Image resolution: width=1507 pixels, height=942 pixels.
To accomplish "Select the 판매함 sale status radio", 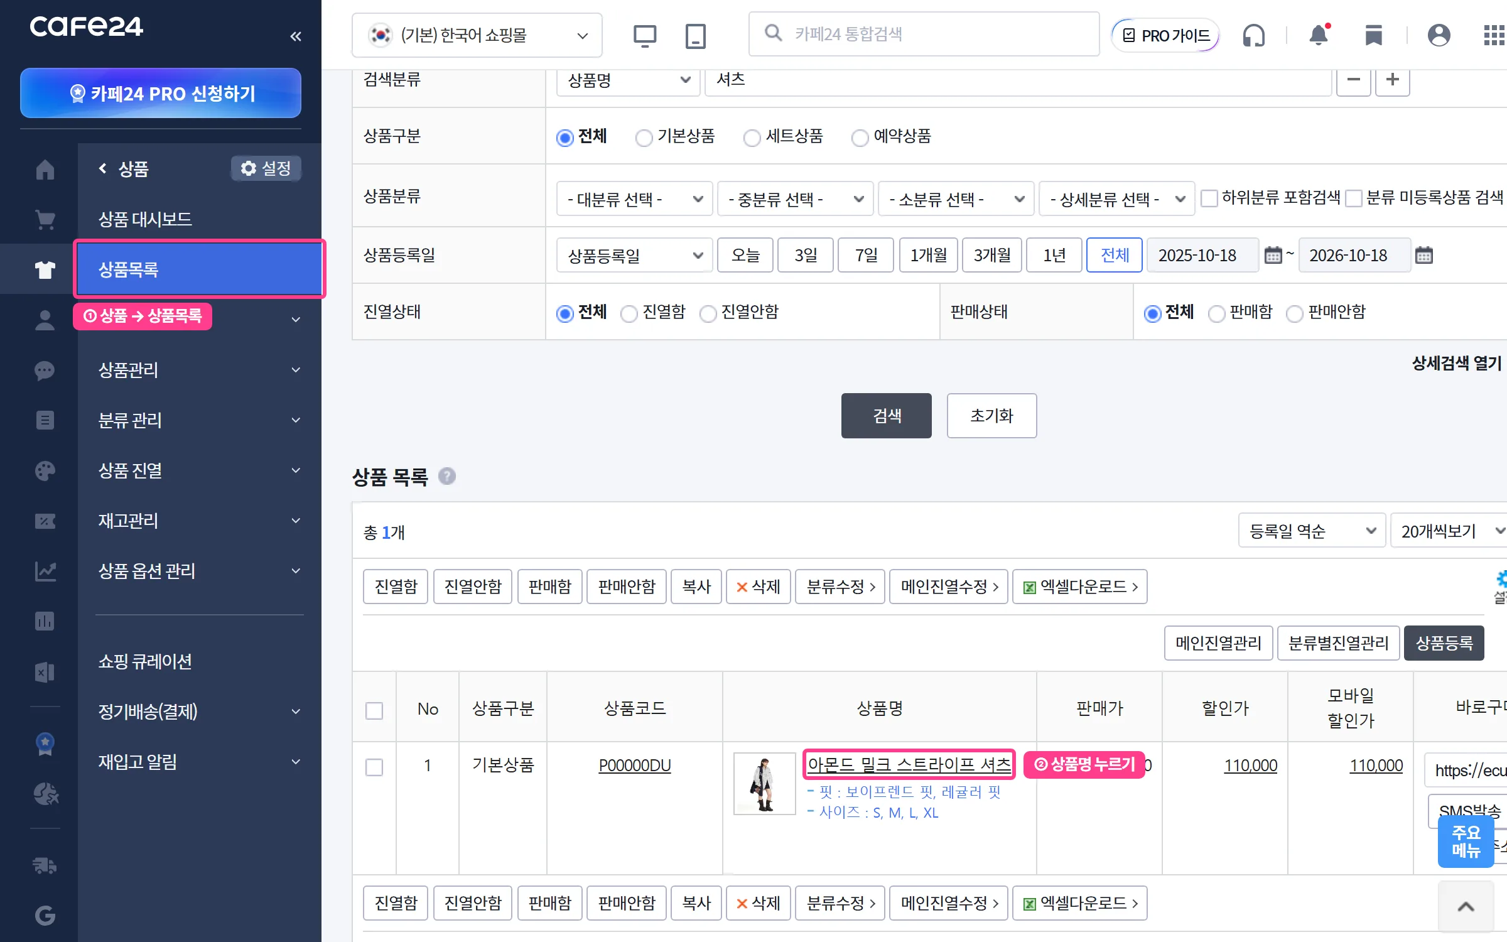I will click(1216, 313).
